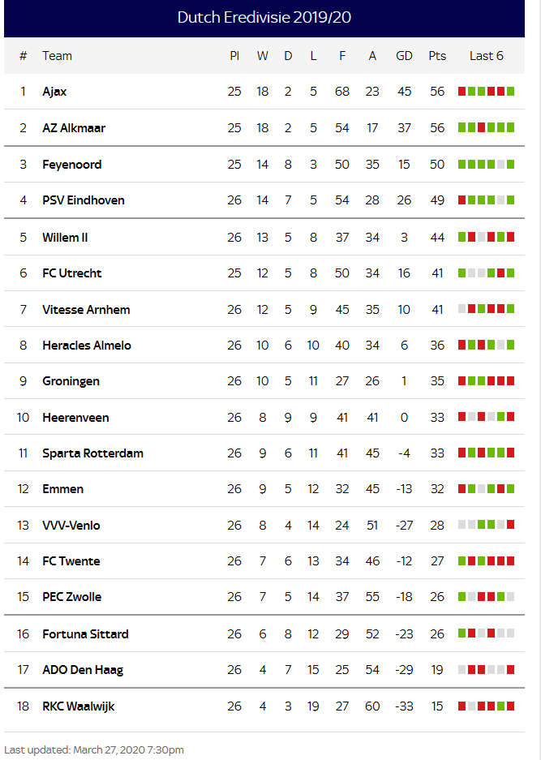The height and width of the screenshot is (760, 541).
Task: Click VVV-Venlo's last red form square
Action: (x=510, y=525)
